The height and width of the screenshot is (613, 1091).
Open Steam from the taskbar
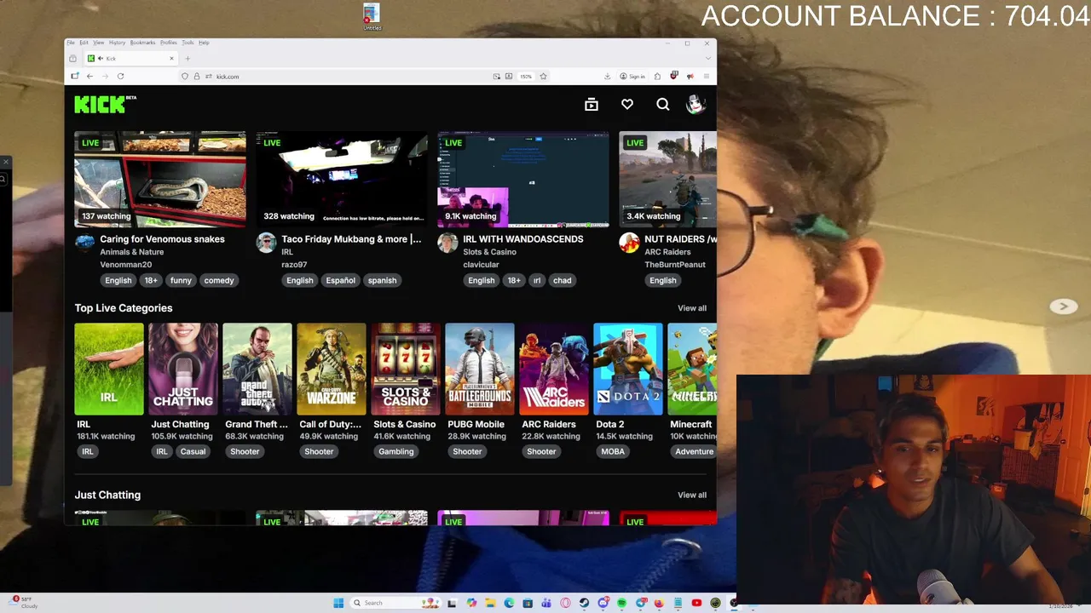coord(584,603)
